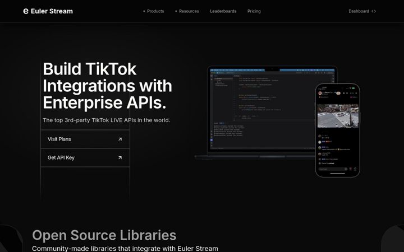This screenshot has height=252, width=404.
Task: Click the Visit Plans button
Action: 85,139
